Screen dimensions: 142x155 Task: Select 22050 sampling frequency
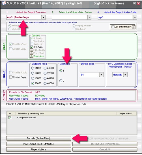pyautogui.click(x=33, y=83)
